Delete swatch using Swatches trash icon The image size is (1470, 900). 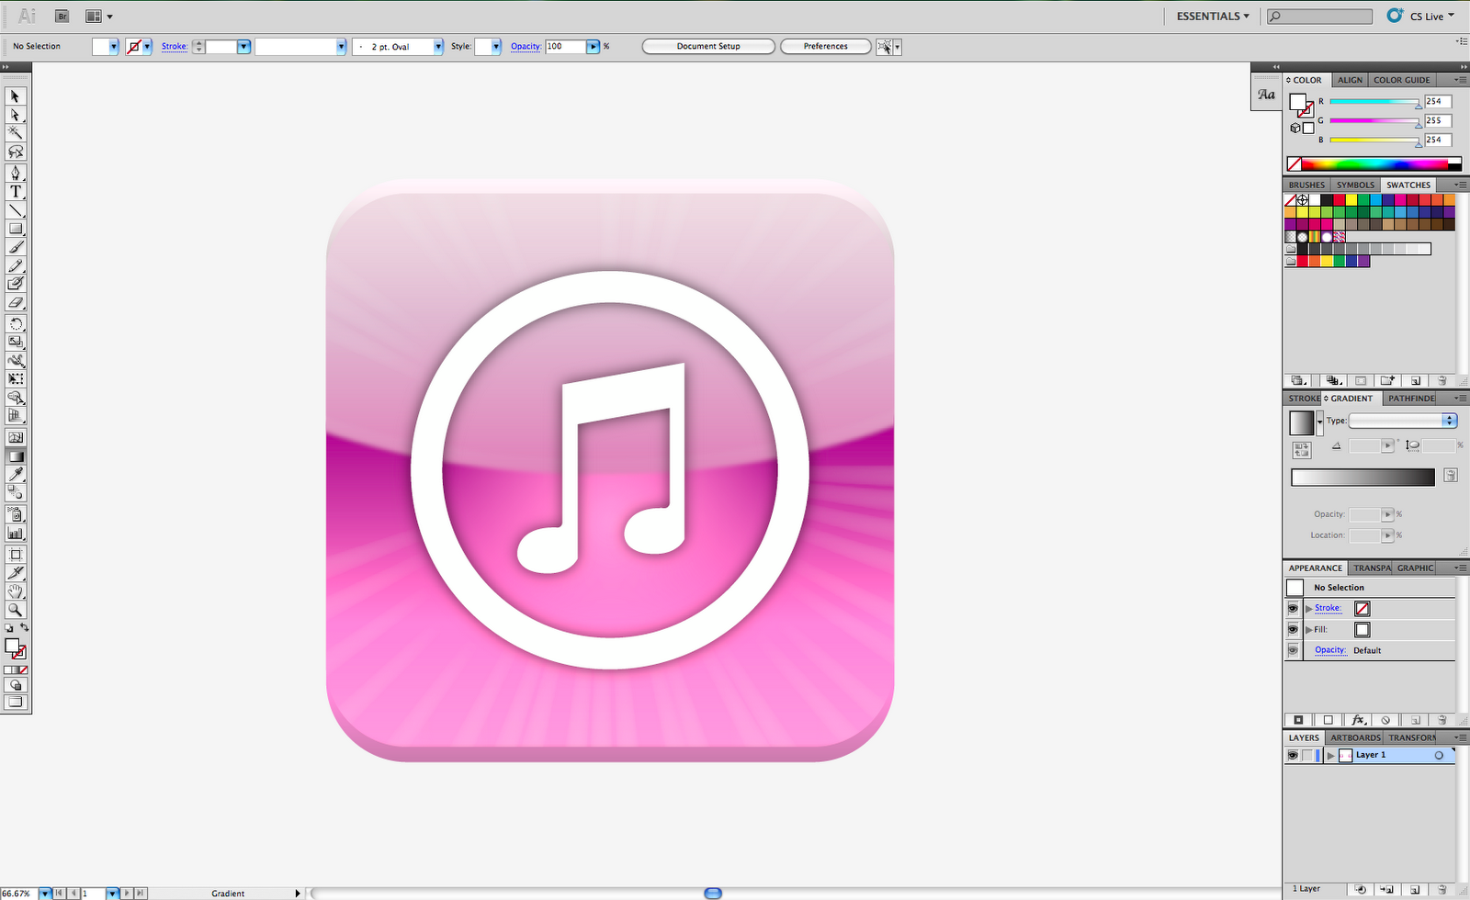coord(1442,381)
